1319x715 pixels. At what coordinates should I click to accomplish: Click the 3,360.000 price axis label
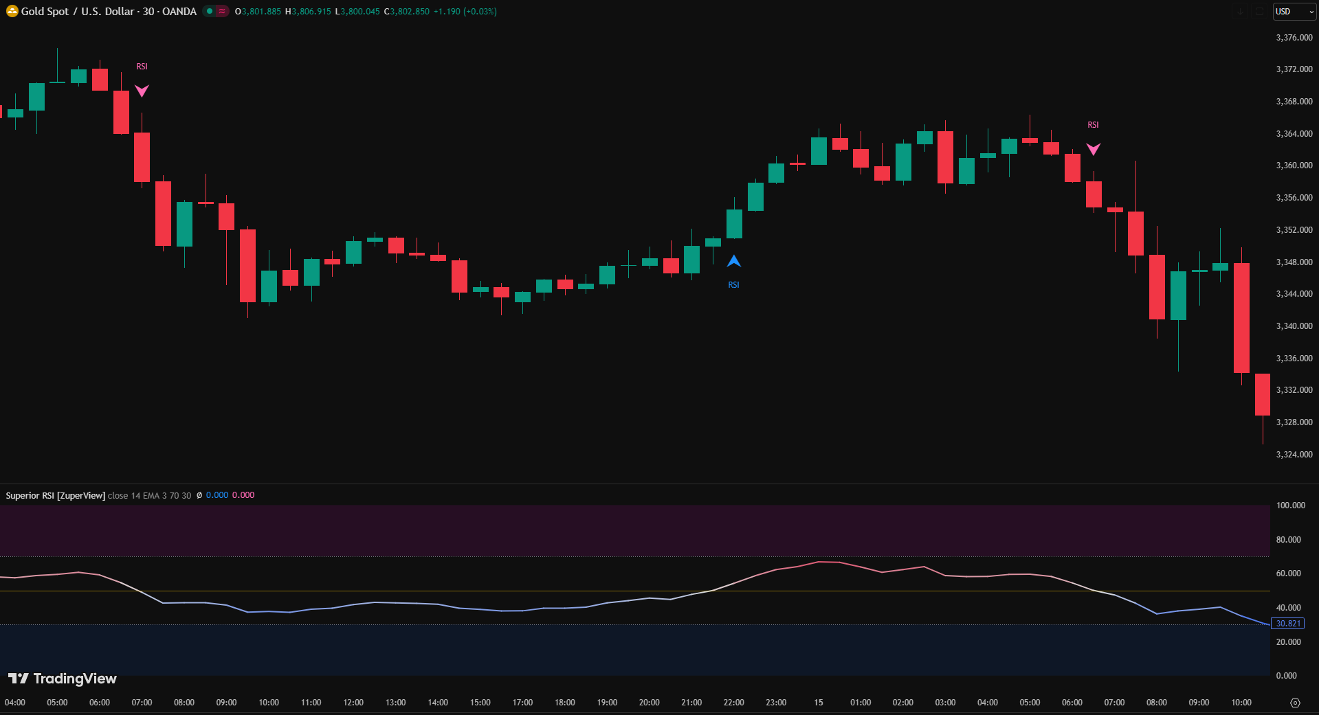coord(1294,166)
